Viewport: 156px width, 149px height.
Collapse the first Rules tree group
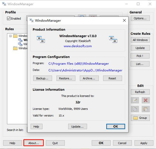[x=10, y=36]
